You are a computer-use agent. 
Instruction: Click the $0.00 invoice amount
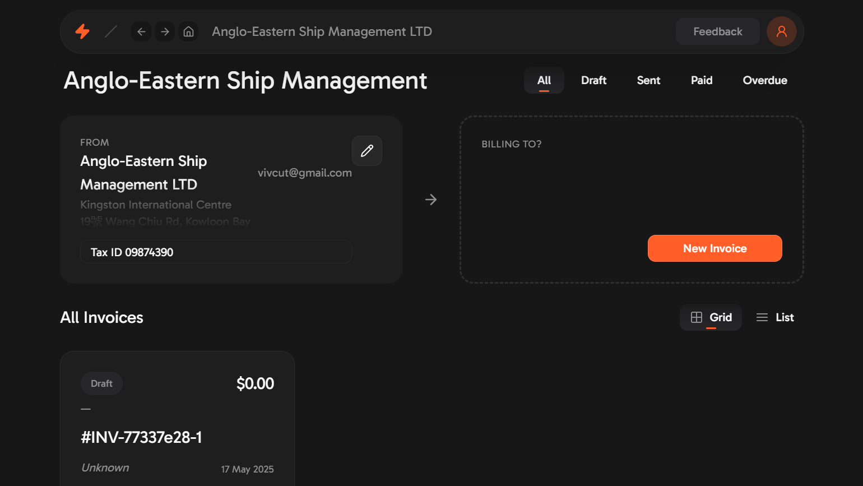tap(255, 383)
